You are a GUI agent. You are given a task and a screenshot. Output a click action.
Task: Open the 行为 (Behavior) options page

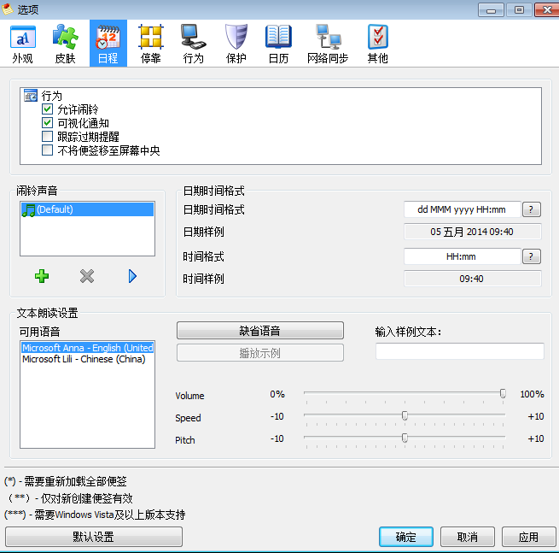(194, 44)
